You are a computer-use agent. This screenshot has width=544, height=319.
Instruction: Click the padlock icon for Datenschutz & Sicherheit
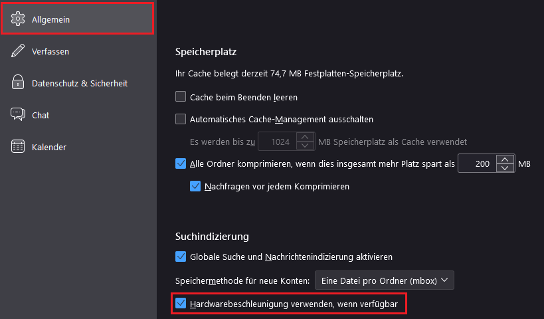click(18, 82)
